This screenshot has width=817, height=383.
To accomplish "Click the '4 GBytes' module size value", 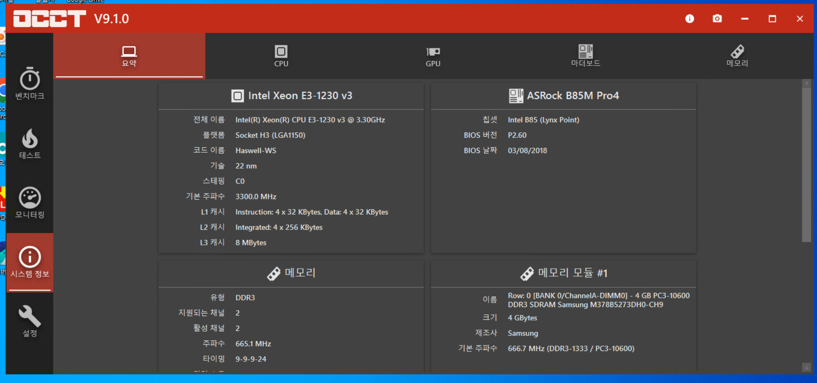I will pyautogui.click(x=522, y=318).
